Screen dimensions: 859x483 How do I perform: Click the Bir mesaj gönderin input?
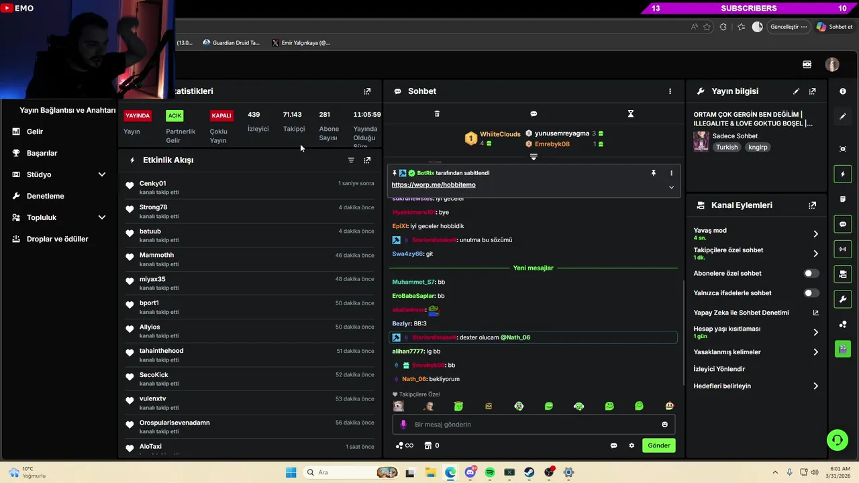coord(534,425)
